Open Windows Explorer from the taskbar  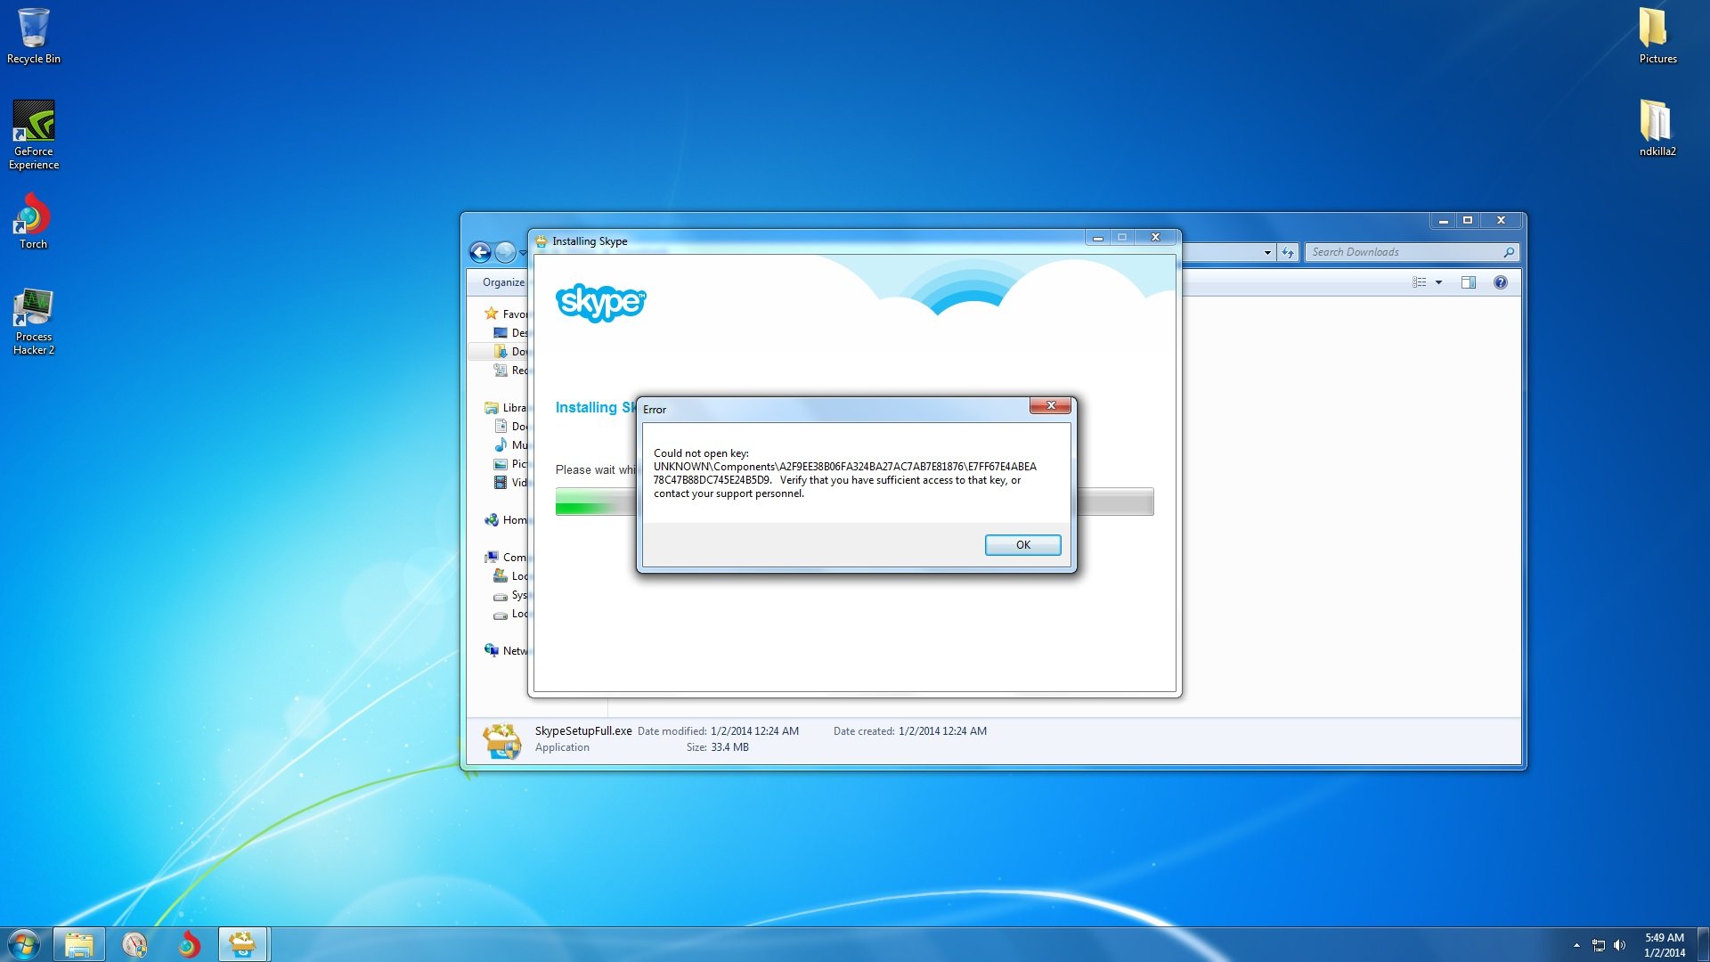click(79, 944)
